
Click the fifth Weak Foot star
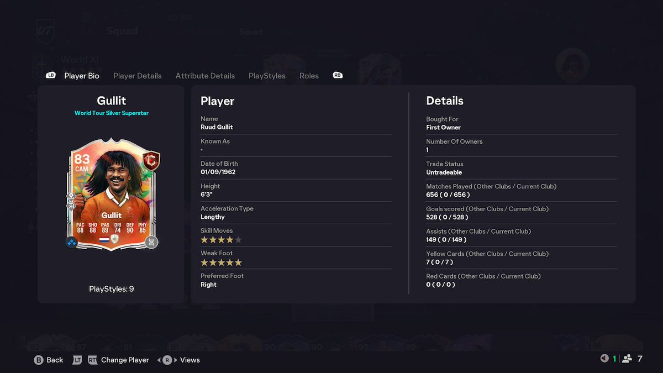(238, 262)
